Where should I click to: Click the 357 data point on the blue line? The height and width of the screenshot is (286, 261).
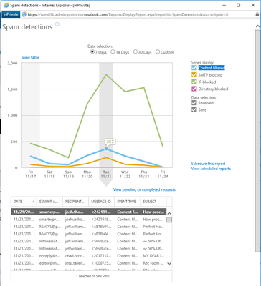coord(106,149)
